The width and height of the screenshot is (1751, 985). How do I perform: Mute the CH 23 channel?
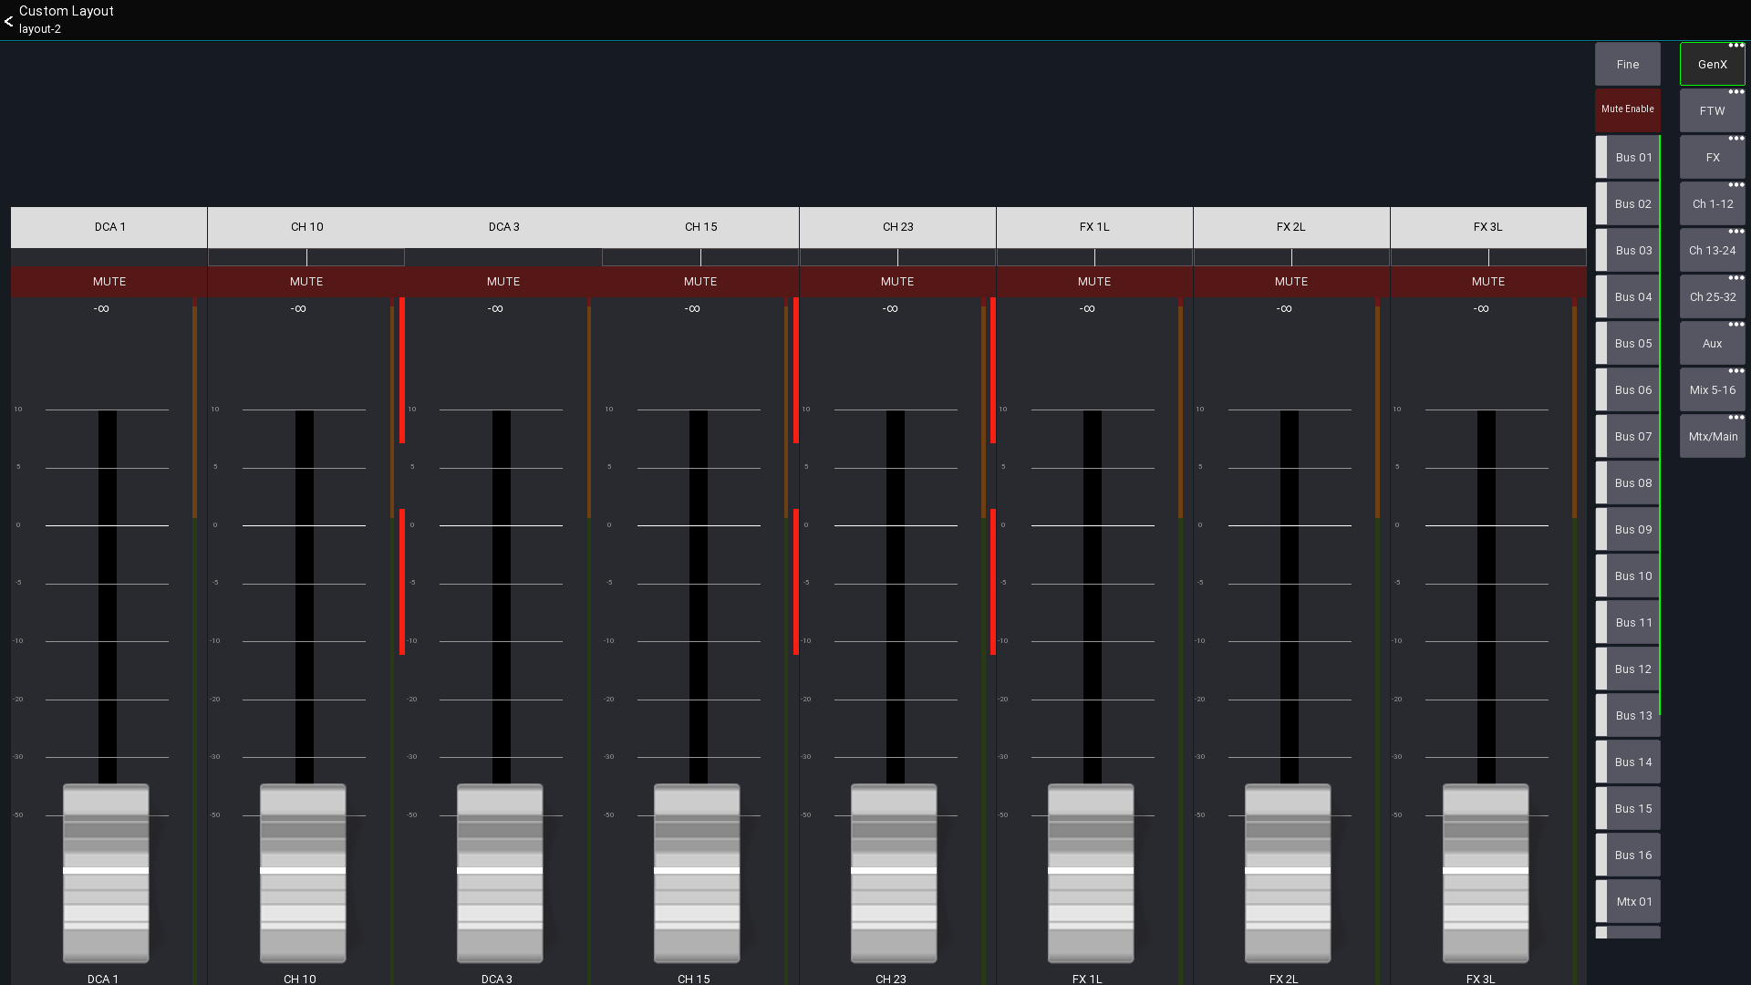pyautogui.click(x=896, y=282)
